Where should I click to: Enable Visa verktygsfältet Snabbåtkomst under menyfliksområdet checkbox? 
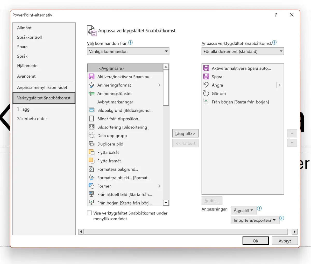[x=89, y=213]
